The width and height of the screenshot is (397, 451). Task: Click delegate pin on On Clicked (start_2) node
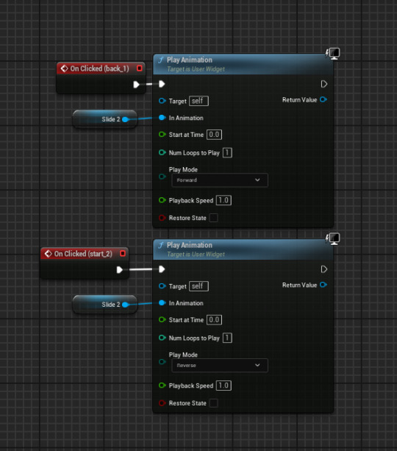click(x=123, y=253)
